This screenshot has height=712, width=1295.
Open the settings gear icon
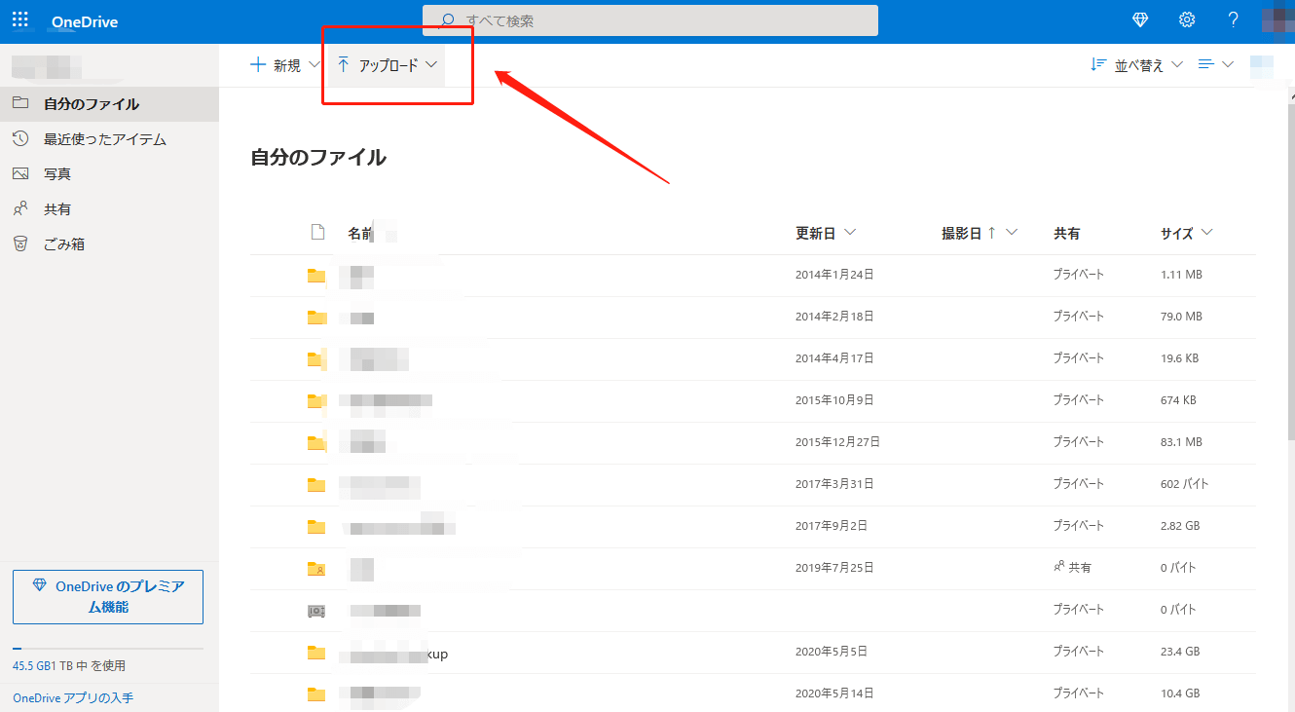pyautogui.click(x=1187, y=20)
